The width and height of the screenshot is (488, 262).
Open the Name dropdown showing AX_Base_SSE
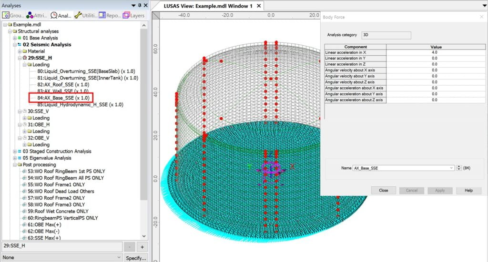451,168
